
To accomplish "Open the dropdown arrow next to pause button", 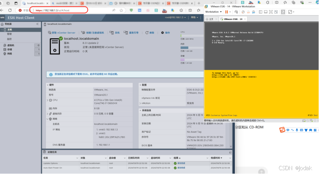I will pyautogui.click(x=230, y=12).
